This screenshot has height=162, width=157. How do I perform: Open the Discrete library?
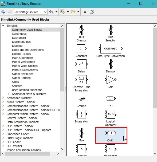(x=17, y=46)
